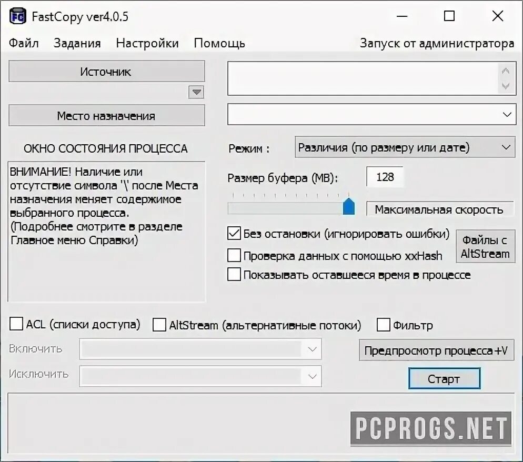Enable the Фильтр checkbox
This screenshot has width=523, height=462.
(x=383, y=325)
